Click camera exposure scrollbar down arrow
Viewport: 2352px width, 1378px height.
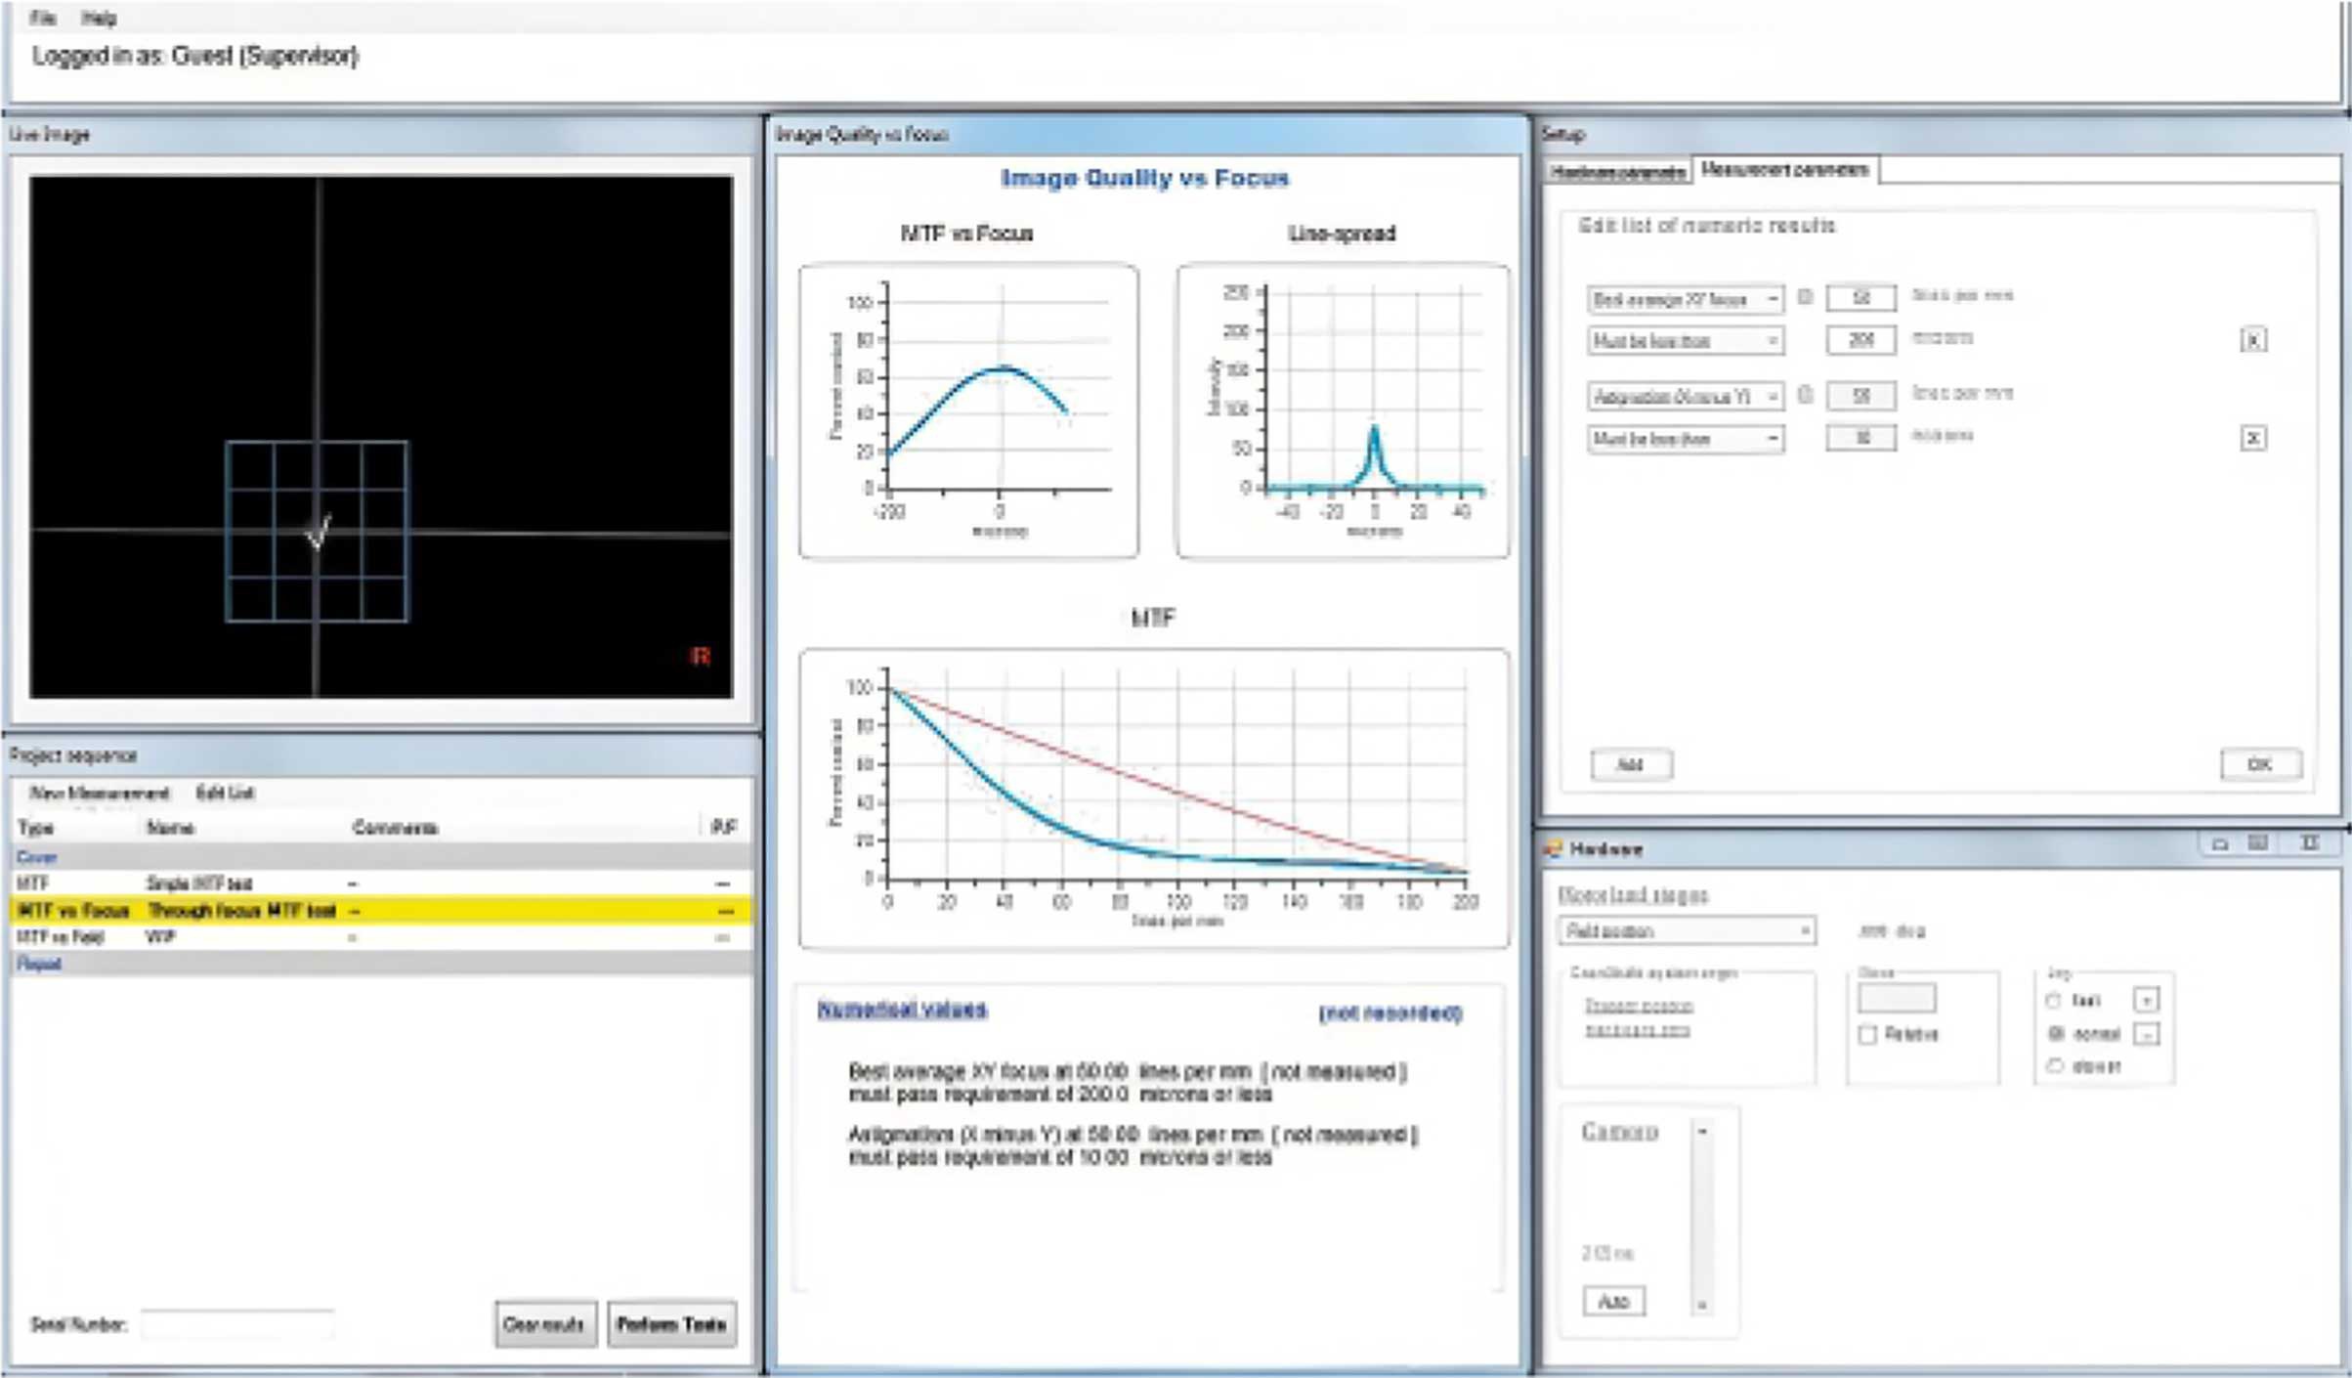1702,1305
